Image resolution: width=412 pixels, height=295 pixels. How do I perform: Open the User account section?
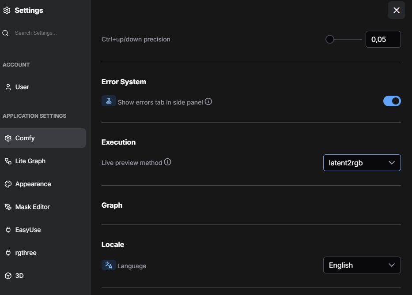click(x=43, y=87)
